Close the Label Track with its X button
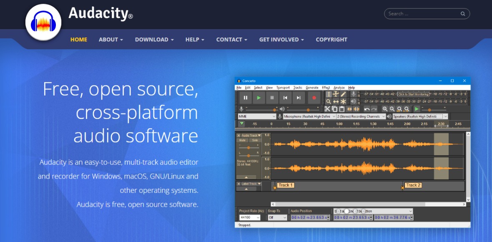This screenshot has height=242, width=492. 238,184
